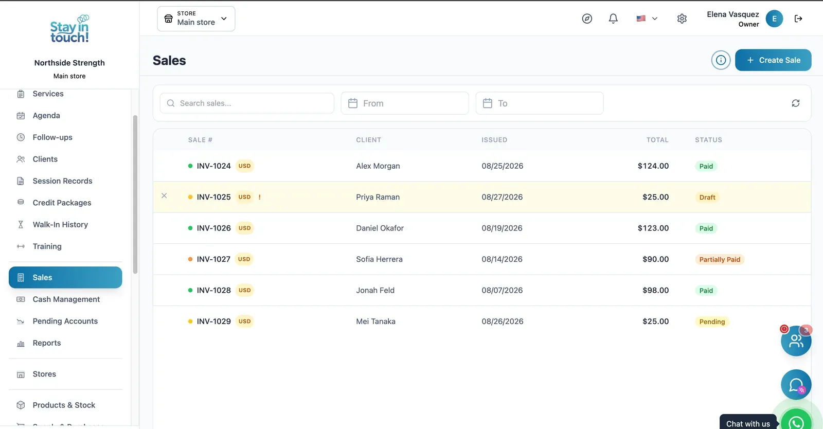Open notifications bell
The height and width of the screenshot is (429, 823).
coord(613,19)
